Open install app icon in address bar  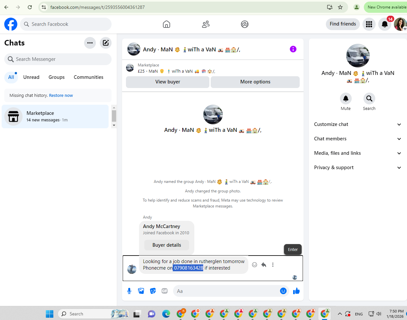coord(330,7)
